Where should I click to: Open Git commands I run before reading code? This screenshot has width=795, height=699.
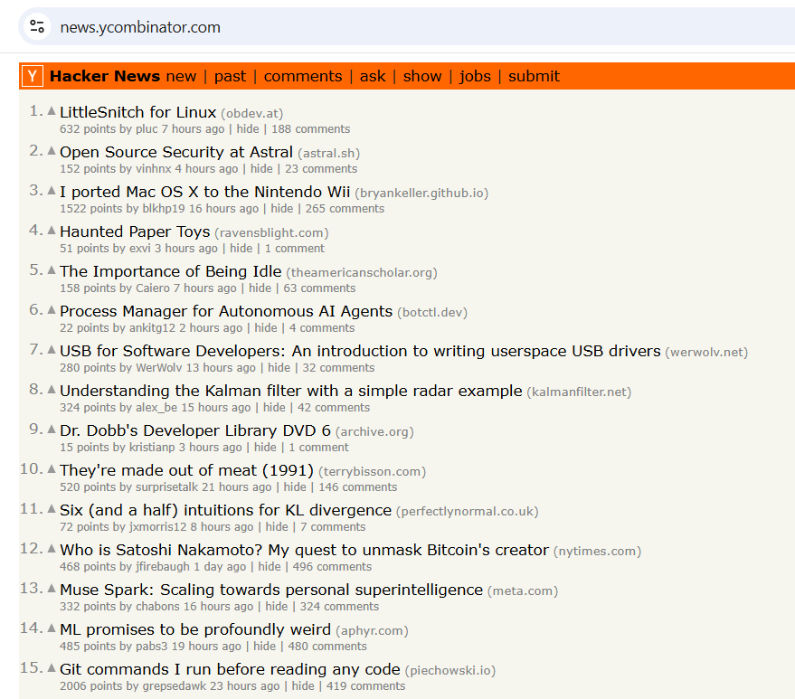coord(231,669)
